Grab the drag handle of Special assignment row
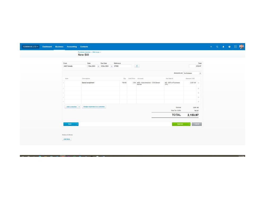 [63, 83]
